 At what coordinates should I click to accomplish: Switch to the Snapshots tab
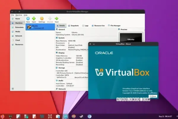[73, 26]
